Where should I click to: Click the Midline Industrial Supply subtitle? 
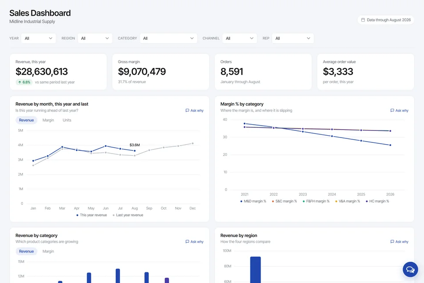click(x=32, y=21)
